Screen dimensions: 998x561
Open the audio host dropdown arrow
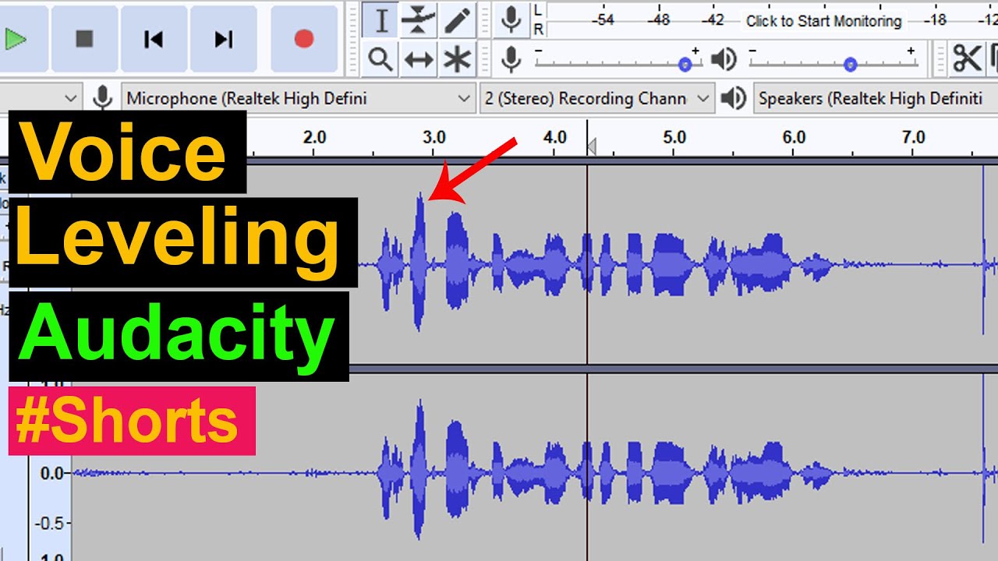tap(70, 99)
